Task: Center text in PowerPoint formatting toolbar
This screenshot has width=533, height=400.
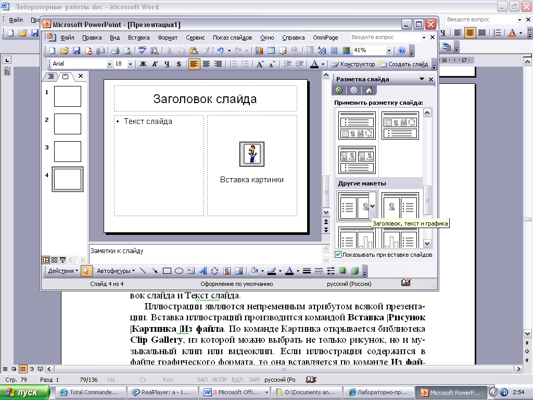Action: coord(206,64)
